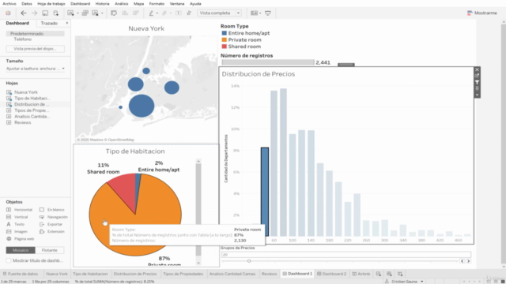Image resolution: width=506 pixels, height=284 pixels.
Task: Add a Navegación object
Action: 53,217
